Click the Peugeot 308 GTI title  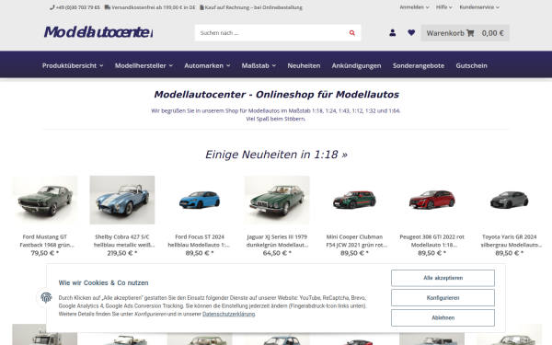[432, 241]
